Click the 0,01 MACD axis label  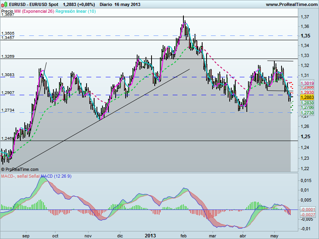305,190
